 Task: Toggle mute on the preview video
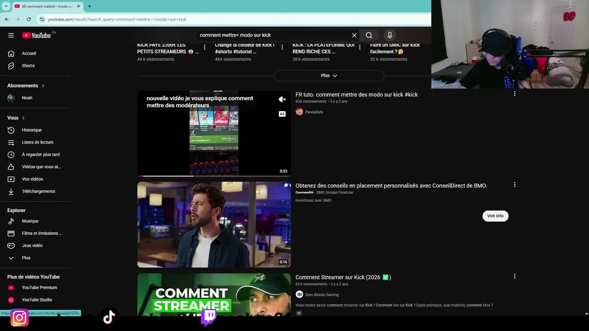[x=282, y=99]
